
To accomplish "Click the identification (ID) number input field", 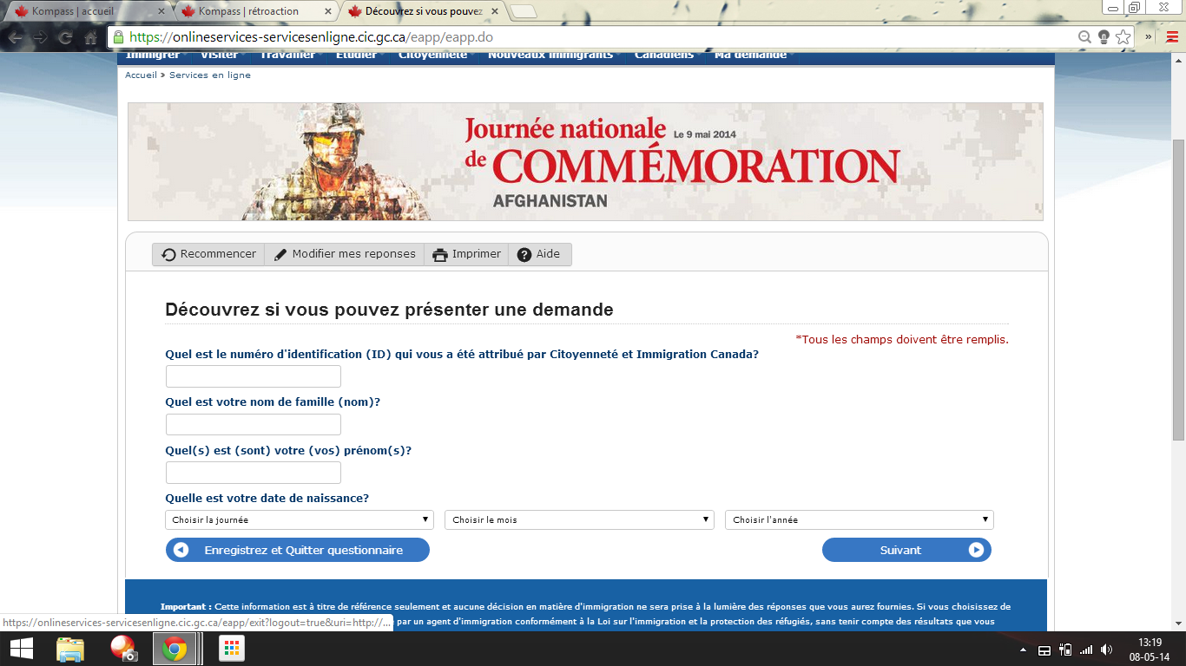I will pyautogui.click(x=253, y=376).
